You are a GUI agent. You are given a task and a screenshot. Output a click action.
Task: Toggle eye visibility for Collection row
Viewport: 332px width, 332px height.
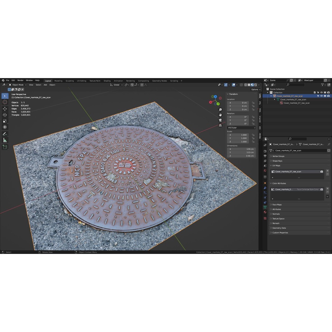pos(322,93)
